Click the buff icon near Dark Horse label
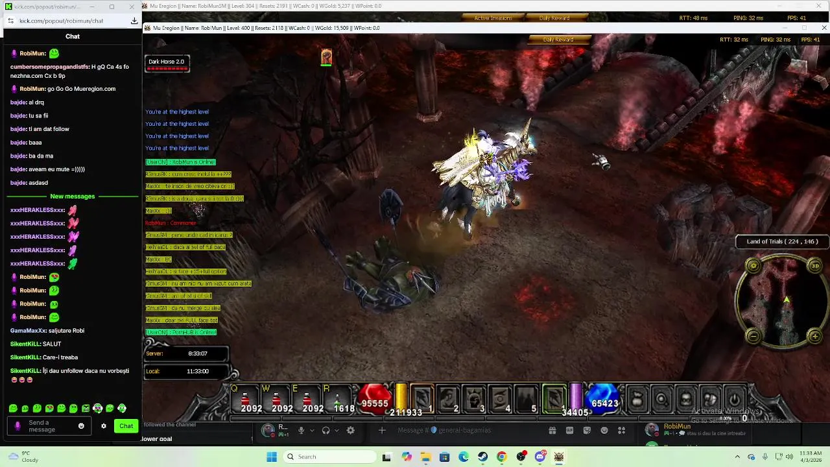This screenshot has height=467, width=830. pos(326,58)
